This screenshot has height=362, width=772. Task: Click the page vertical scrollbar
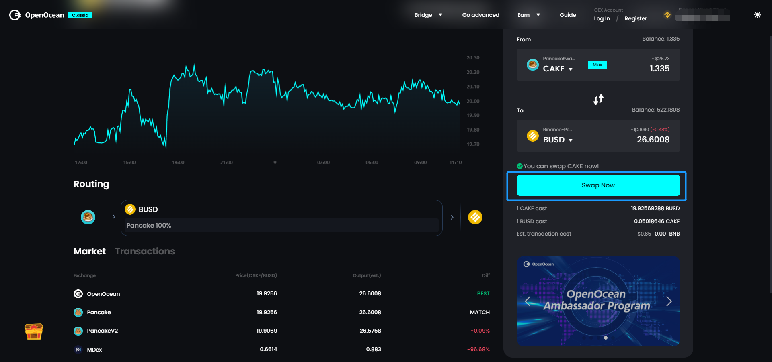point(770,165)
